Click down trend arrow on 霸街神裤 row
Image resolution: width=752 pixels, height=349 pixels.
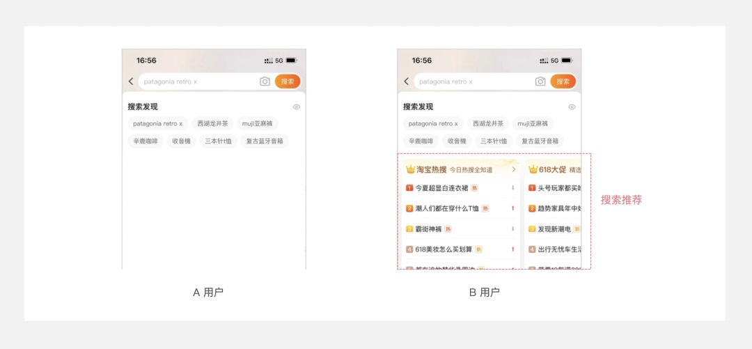512,229
